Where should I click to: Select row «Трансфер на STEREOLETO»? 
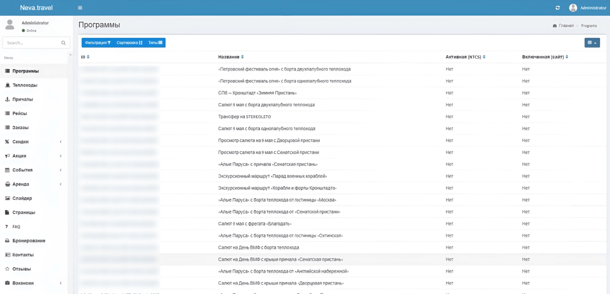tap(342, 117)
